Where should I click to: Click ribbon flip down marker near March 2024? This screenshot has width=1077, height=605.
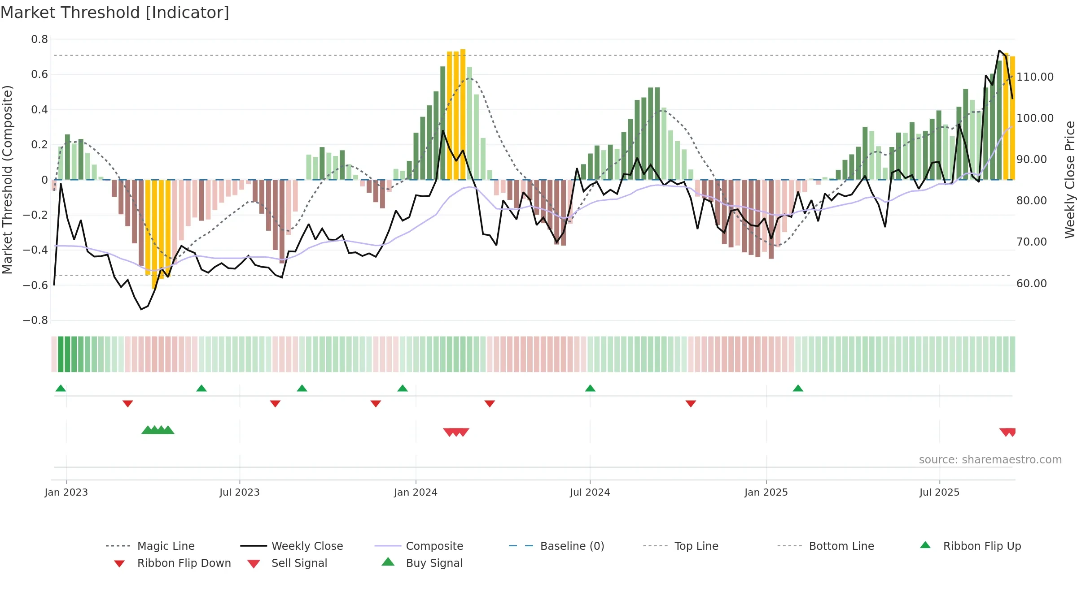(x=490, y=404)
